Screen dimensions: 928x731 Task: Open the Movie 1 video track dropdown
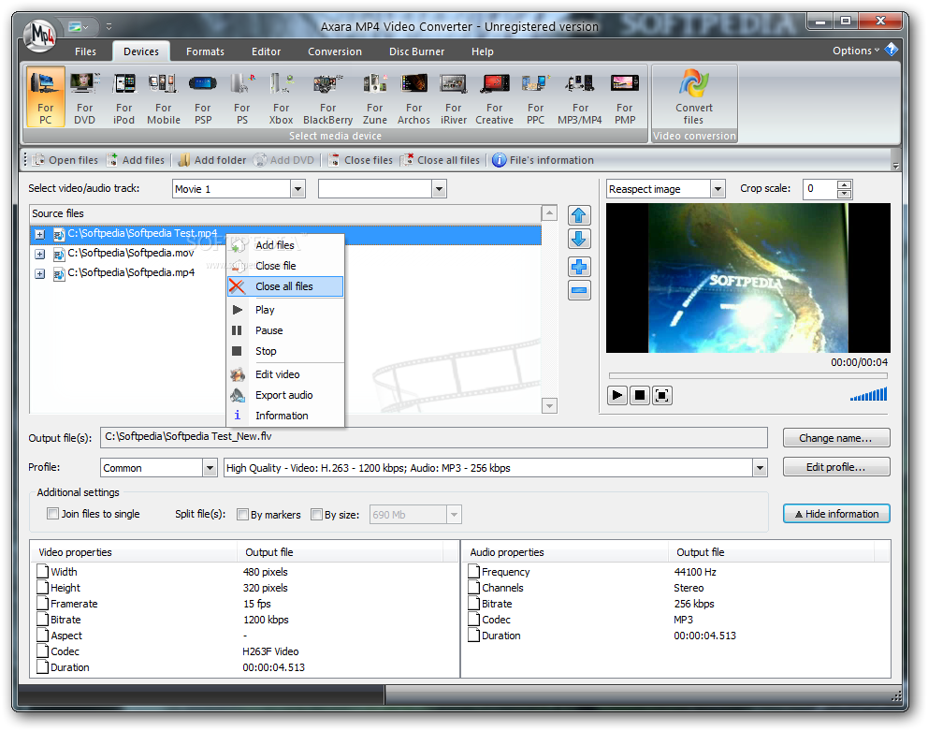[297, 189]
